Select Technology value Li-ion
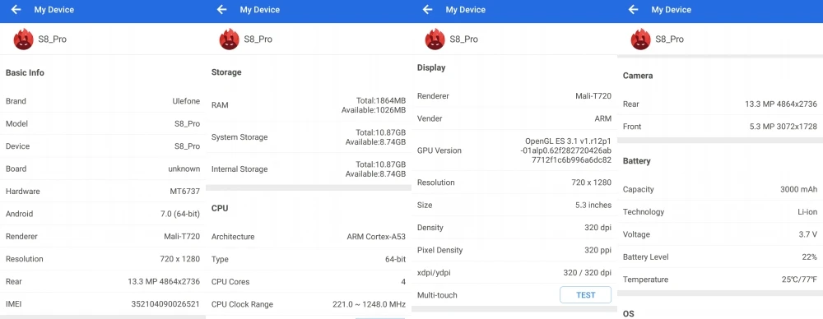The height and width of the screenshot is (319, 823). coord(807,212)
